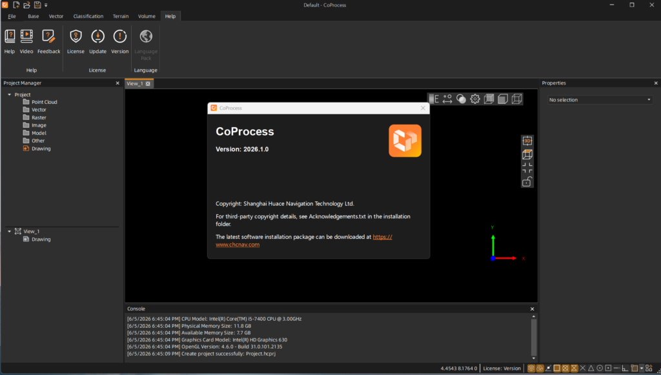
Task: Switch to the Terrain ribbon tab
Action: pyautogui.click(x=121, y=16)
